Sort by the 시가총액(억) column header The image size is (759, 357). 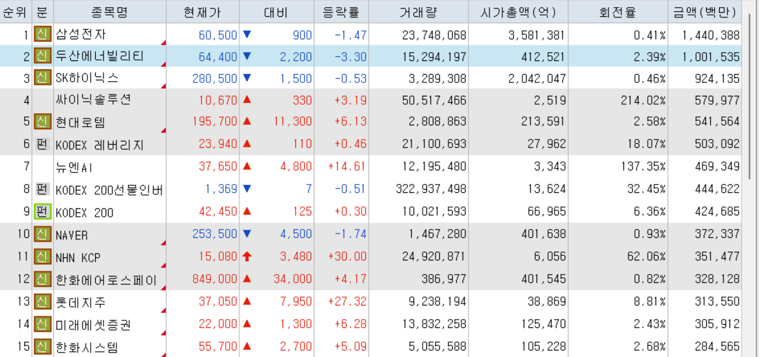point(518,12)
